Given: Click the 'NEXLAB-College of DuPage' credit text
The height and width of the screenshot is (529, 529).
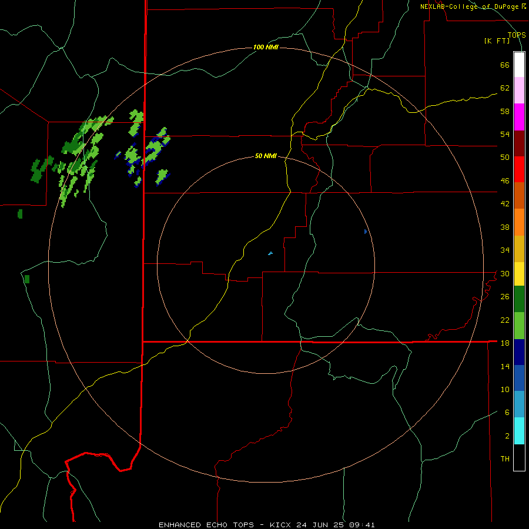Looking at the screenshot, I should pyautogui.click(x=470, y=6).
